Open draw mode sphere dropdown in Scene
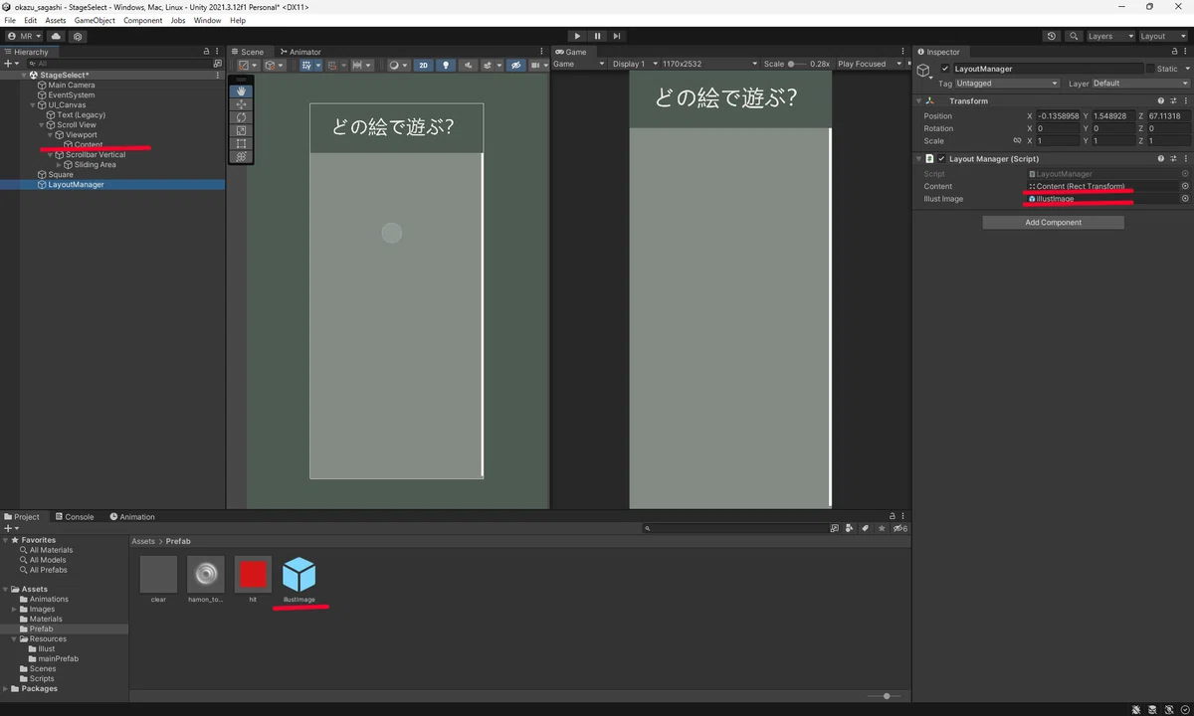Screen dimensions: 1194x716 tap(397, 65)
